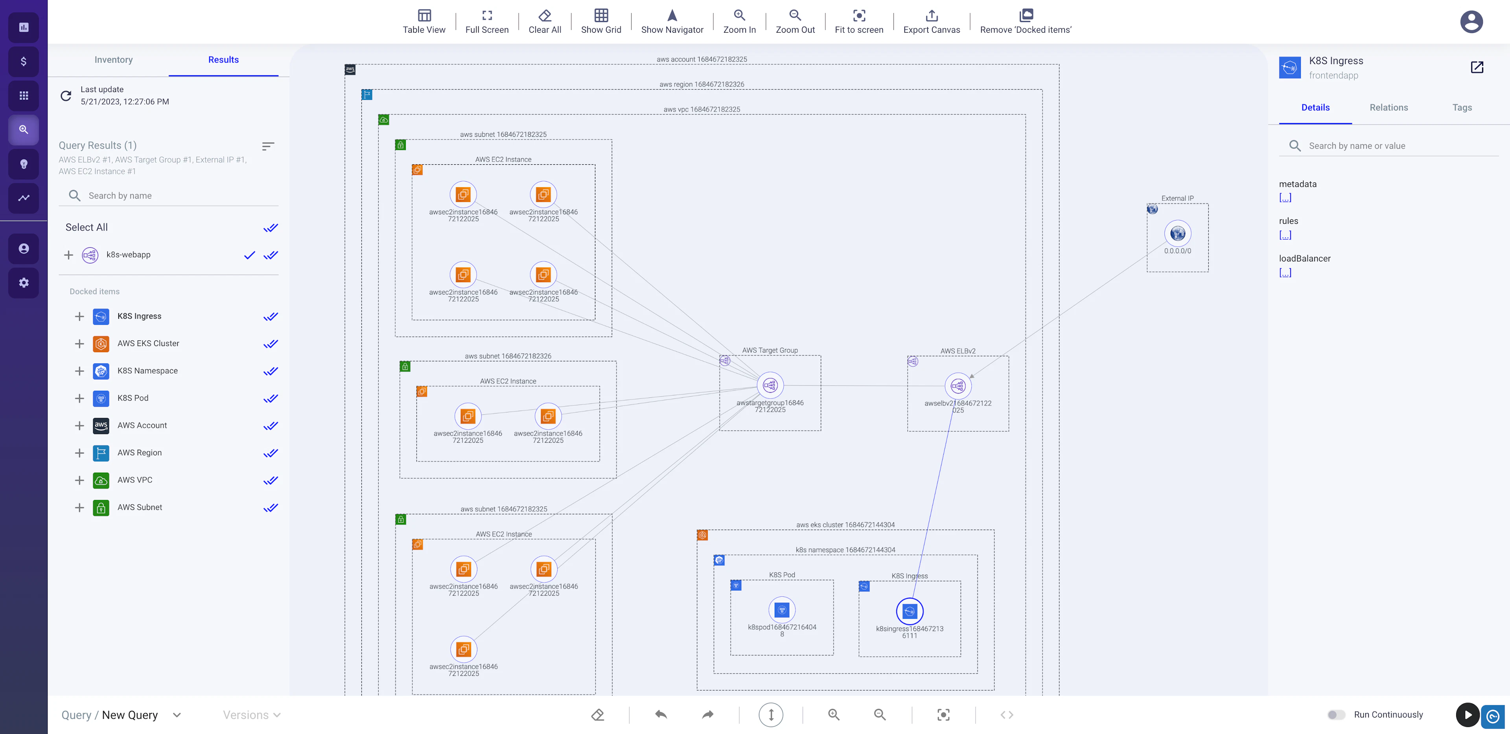Image resolution: width=1510 pixels, height=734 pixels.
Task: Refresh the query results with Last update button
Action: (66, 96)
